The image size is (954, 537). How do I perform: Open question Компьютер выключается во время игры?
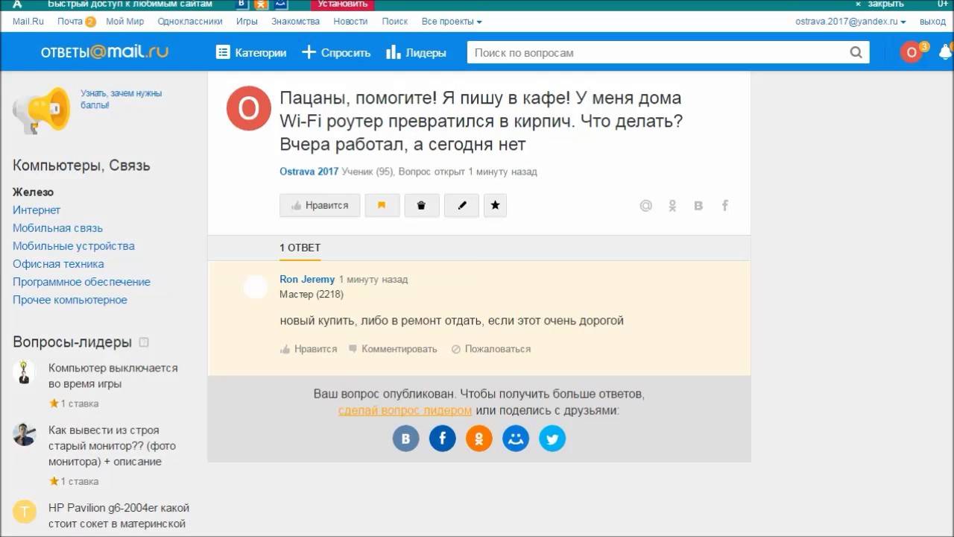click(113, 376)
